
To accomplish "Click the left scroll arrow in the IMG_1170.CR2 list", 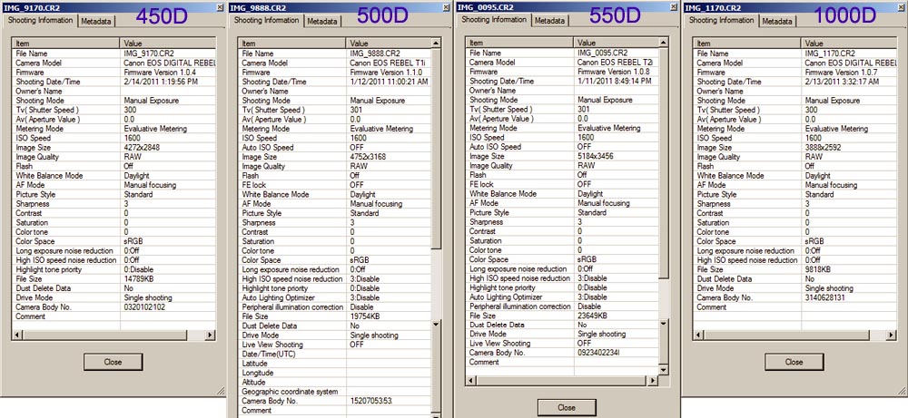I will (x=697, y=335).
